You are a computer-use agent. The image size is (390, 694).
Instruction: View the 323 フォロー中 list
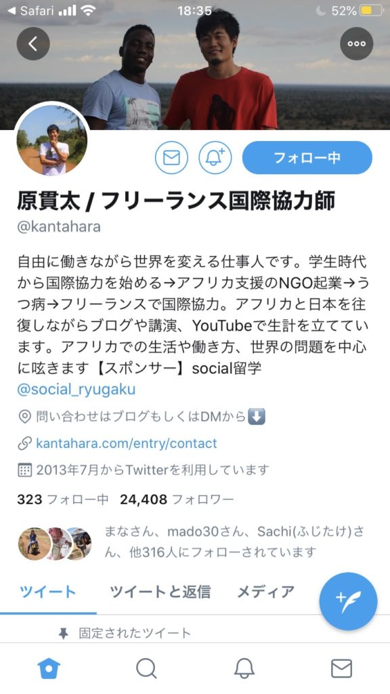coord(63,499)
